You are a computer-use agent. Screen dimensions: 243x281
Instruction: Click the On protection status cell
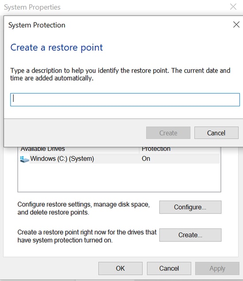(146, 159)
